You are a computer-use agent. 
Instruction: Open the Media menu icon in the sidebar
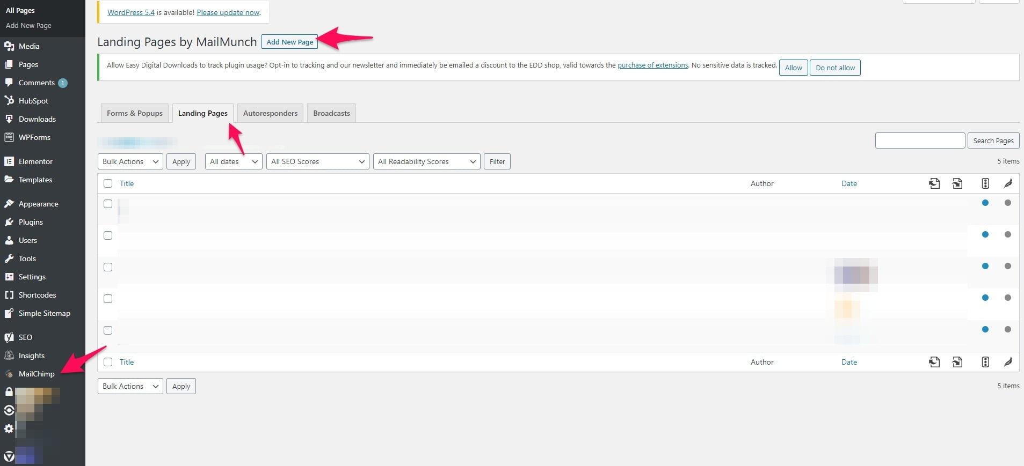click(x=9, y=46)
